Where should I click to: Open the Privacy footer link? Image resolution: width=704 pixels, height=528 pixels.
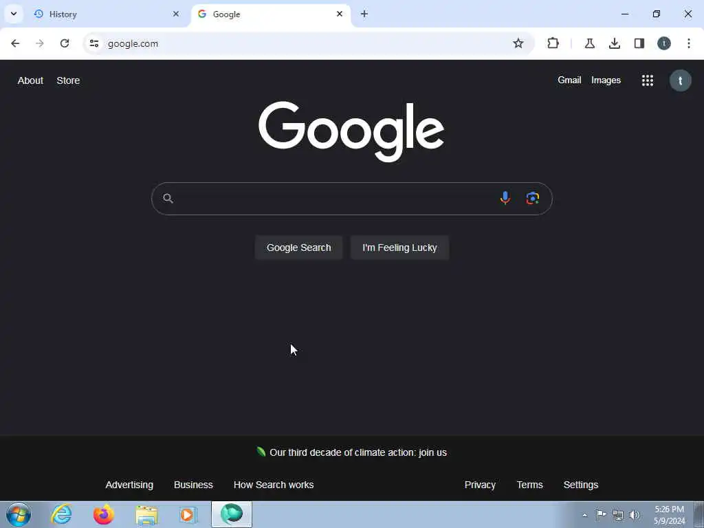[480, 485]
